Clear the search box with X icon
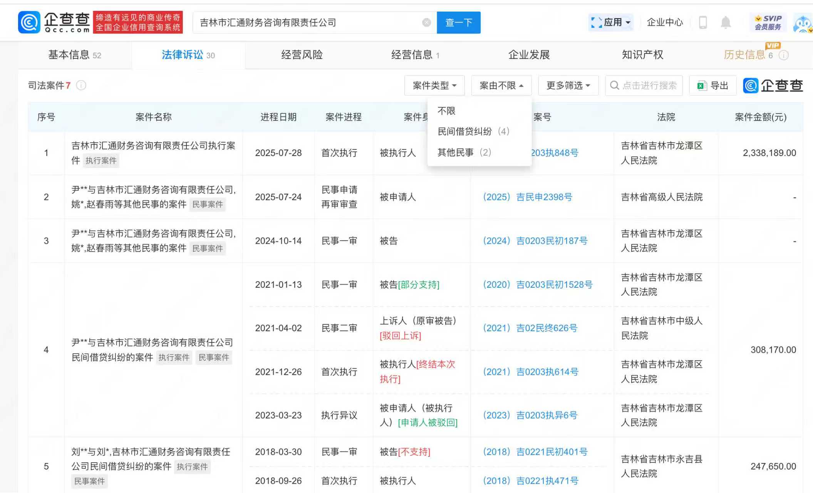 (x=426, y=23)
